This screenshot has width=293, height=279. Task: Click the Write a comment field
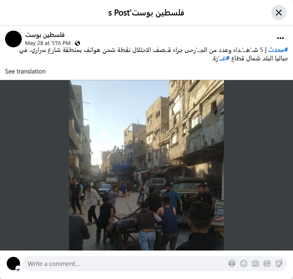pyautogui.click(x=126, y=264)
